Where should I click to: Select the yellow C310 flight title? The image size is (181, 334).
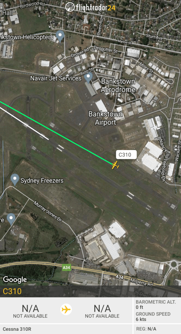click(12, 291)
